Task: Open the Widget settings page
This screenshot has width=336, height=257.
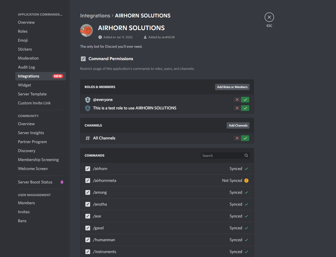Action: click(x=41, y=85)
